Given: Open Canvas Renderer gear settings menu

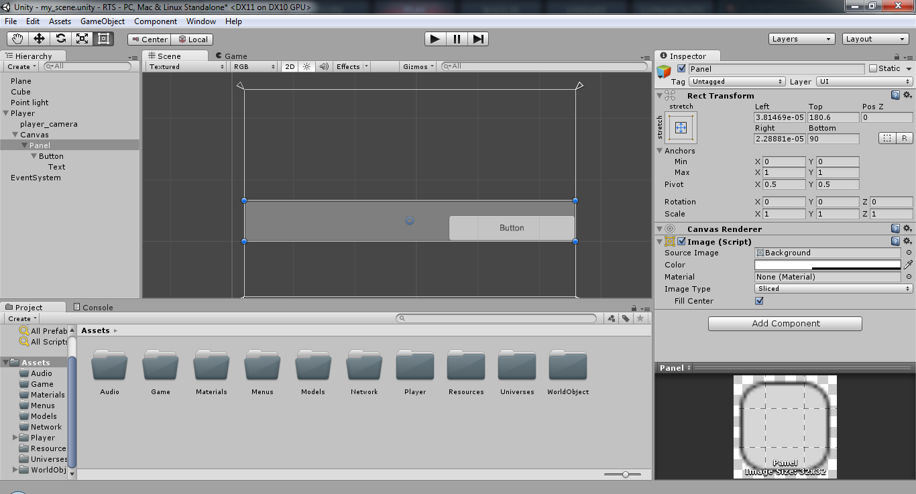Looking at the screenshot, I should click(907, 229).
